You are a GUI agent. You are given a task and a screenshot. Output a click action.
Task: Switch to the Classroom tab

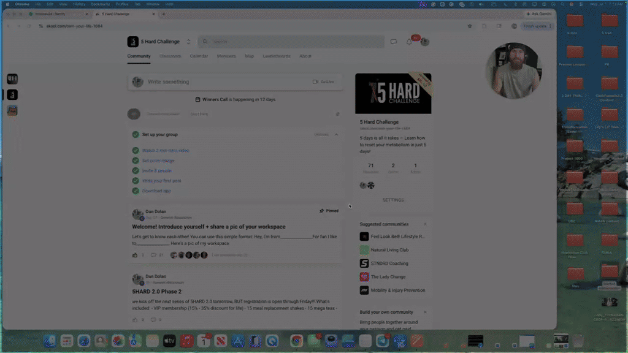click(170, 56)
